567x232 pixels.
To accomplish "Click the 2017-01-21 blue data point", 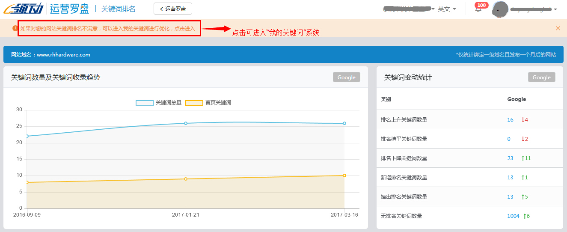I will (186, 123).
